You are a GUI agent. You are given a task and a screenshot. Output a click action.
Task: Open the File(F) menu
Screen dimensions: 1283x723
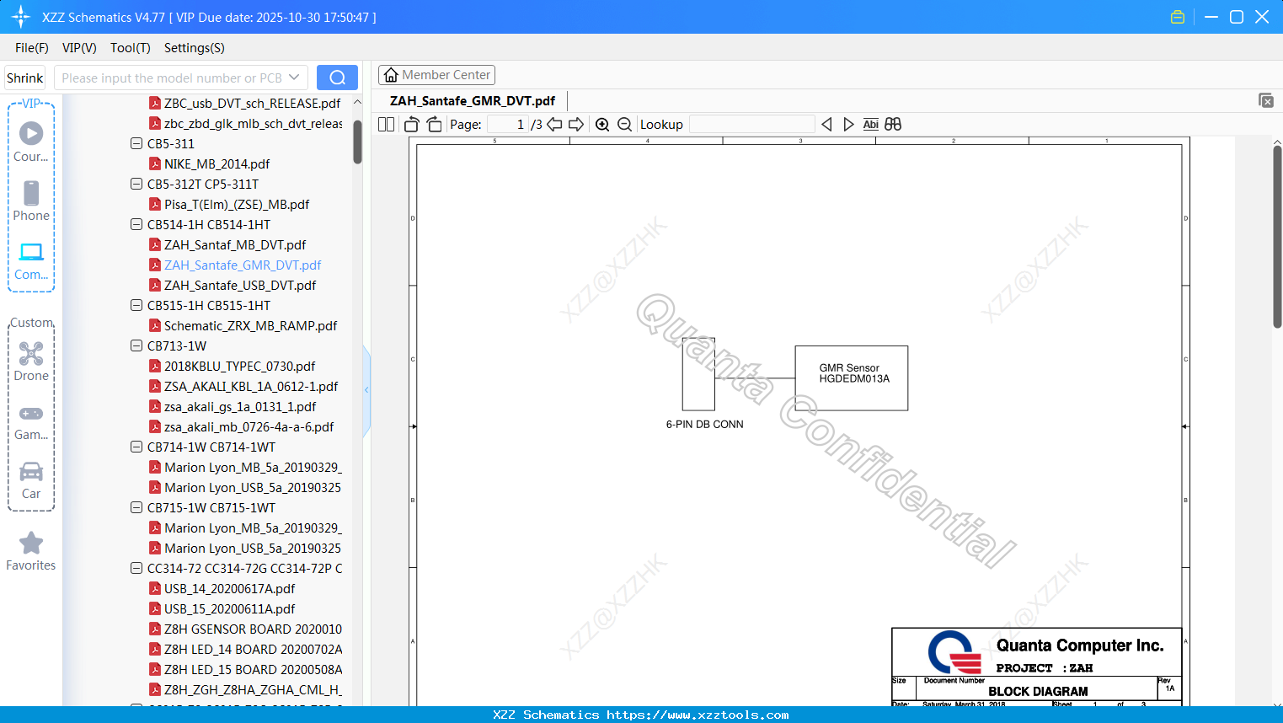click(32, 48)
